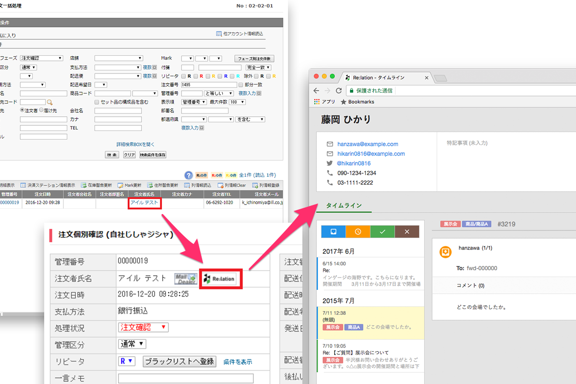Check the cyan R repeater checkbox
This screenshot has width=576, height=384.
(x=232, y=76)
